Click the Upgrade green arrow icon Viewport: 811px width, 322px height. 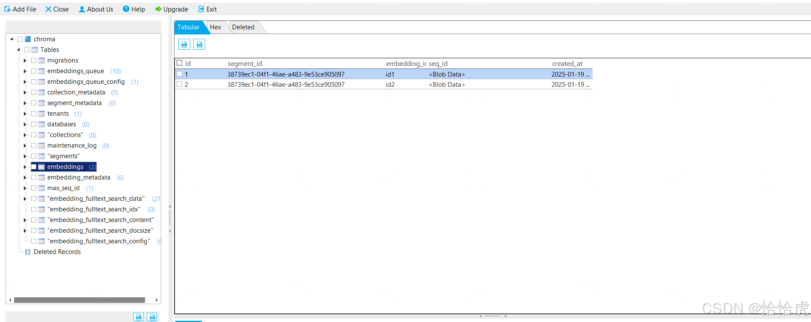click(158, 9)
